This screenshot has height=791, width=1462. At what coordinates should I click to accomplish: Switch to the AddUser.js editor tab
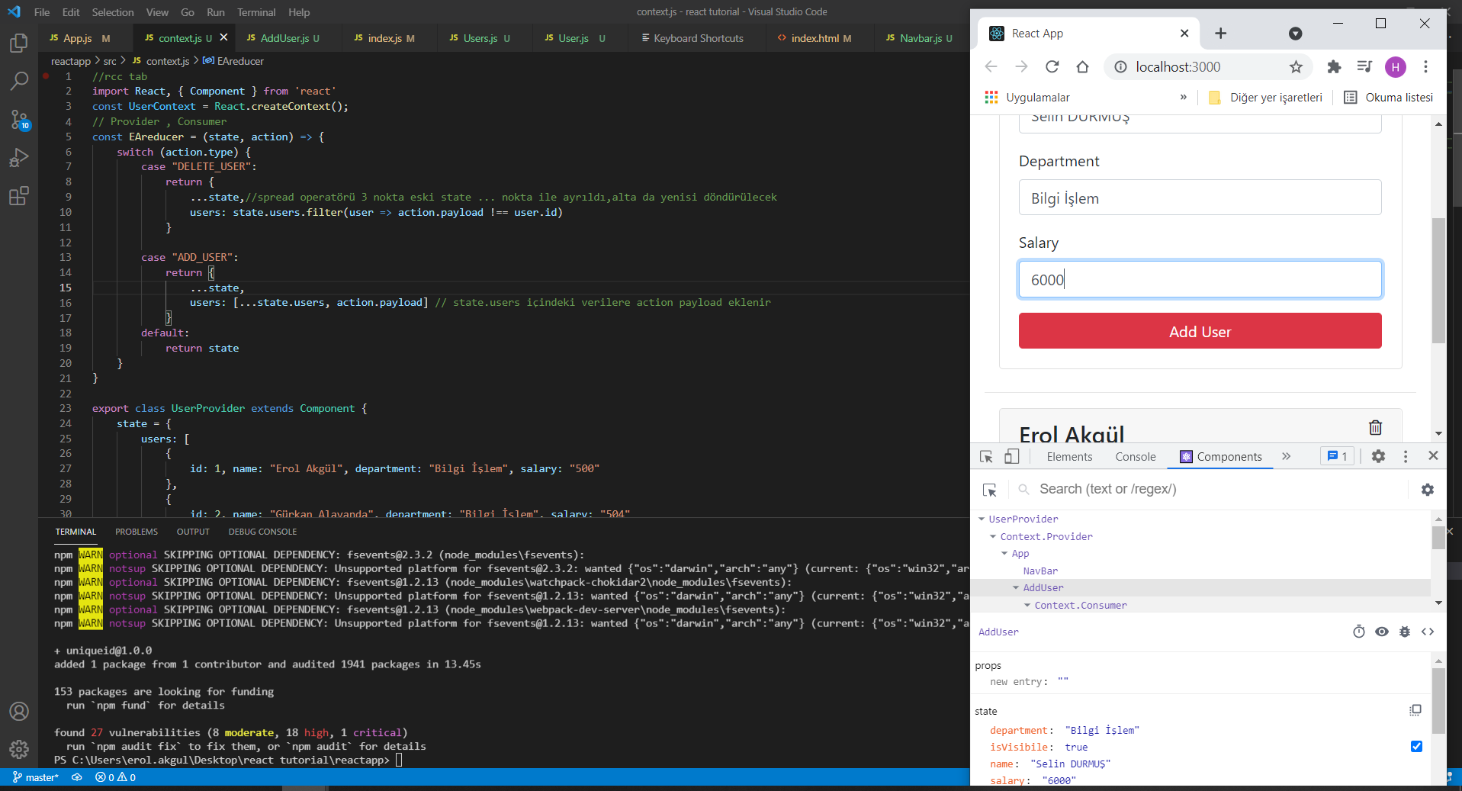(284, 38)
